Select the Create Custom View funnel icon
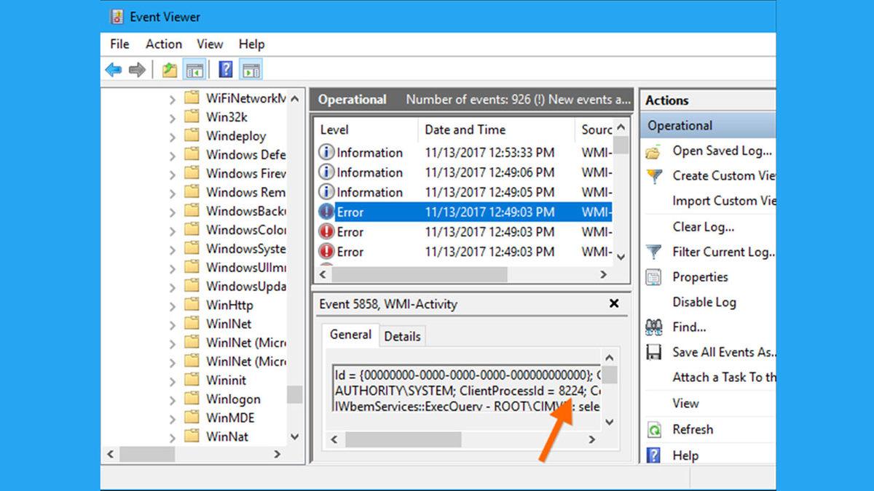The image size is (874, 491). 654,176
